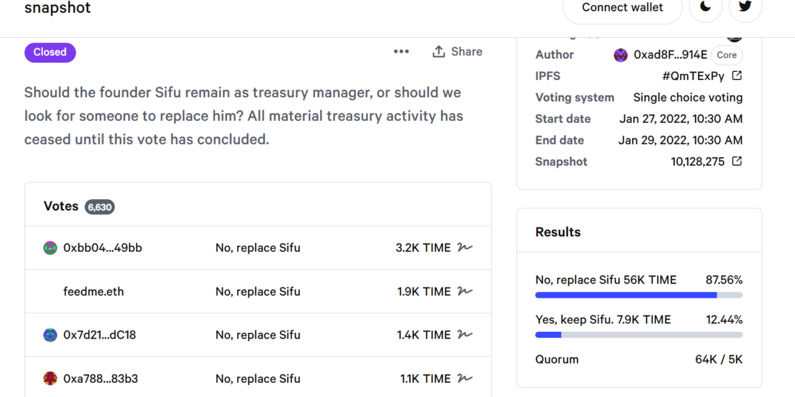Open the three-dots overflow menu

[x=401, y=51]
